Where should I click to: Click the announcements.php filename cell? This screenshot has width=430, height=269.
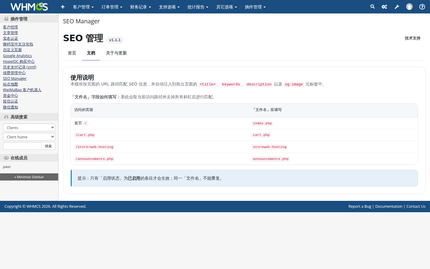(271, 159)
